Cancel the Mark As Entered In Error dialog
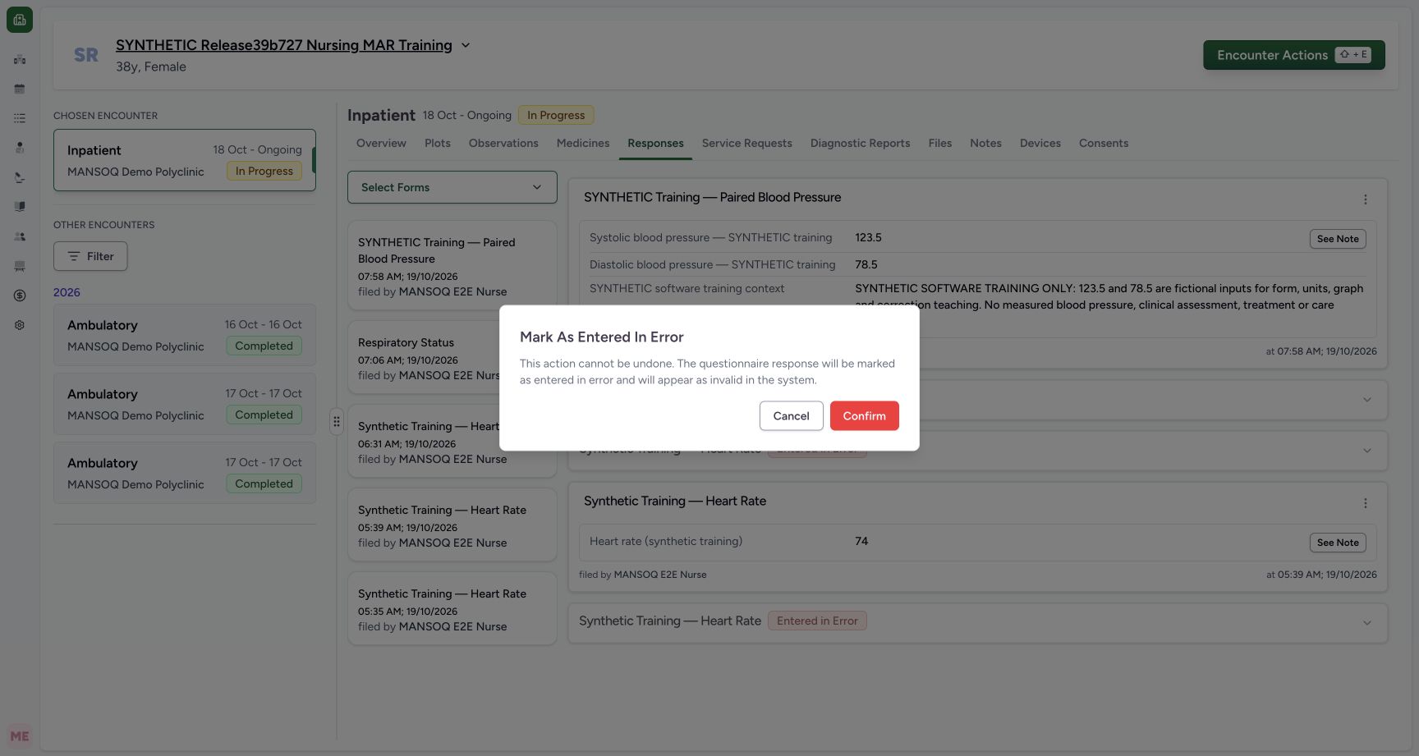1419x756 pixels. [792, 416]
